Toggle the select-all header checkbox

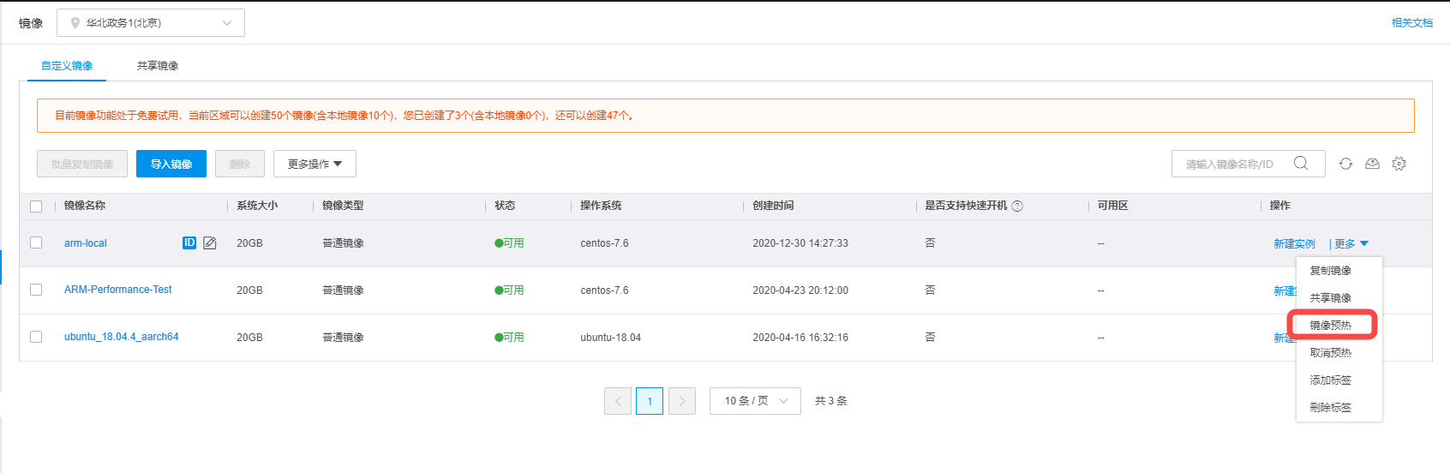[36, 207]
